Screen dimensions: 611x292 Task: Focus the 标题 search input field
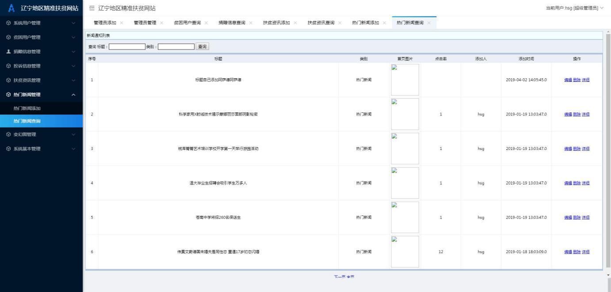click(127, 46)
